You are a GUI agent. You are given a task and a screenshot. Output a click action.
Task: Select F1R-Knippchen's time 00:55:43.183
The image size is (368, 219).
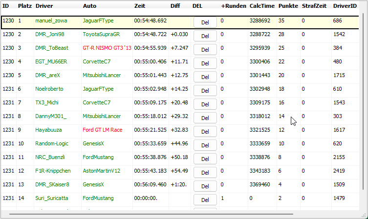pyautogui.click(x=150, y=171)
